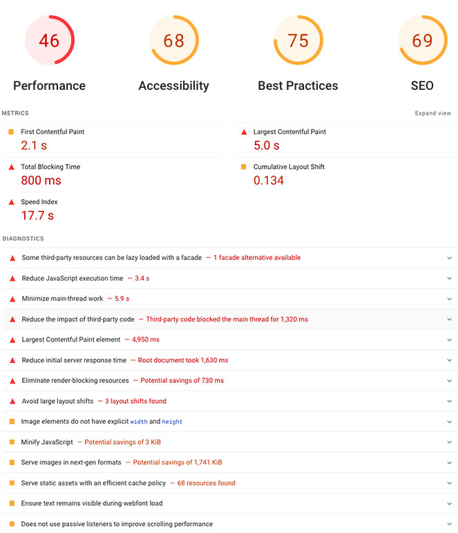The image size is (458, 533).
Task: Click the Performance score gauge showing 46
Action: (50, 40)
